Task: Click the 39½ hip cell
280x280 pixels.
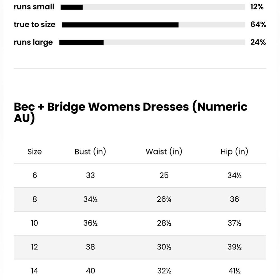Action: pos(234,247)
